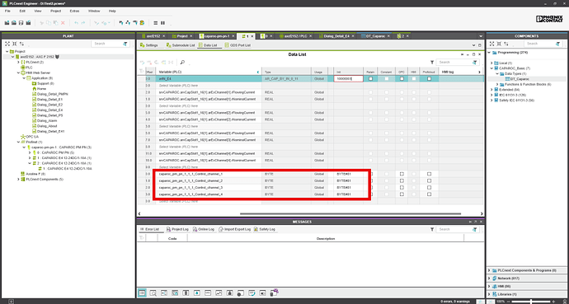This screenshot has height=304, width=569.
Task: Click the Phoenix Contact logo
Action: pyautogui.click(x=549, y=19)
